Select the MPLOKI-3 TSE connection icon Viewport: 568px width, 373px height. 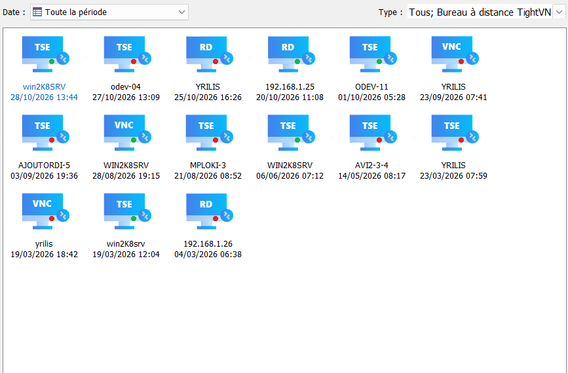[x=209, y=133]
